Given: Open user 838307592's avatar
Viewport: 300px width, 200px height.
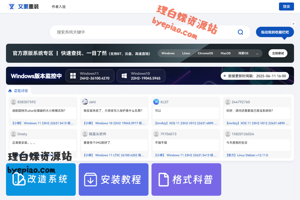Looking at the screenshot, I should coord(13,102).
